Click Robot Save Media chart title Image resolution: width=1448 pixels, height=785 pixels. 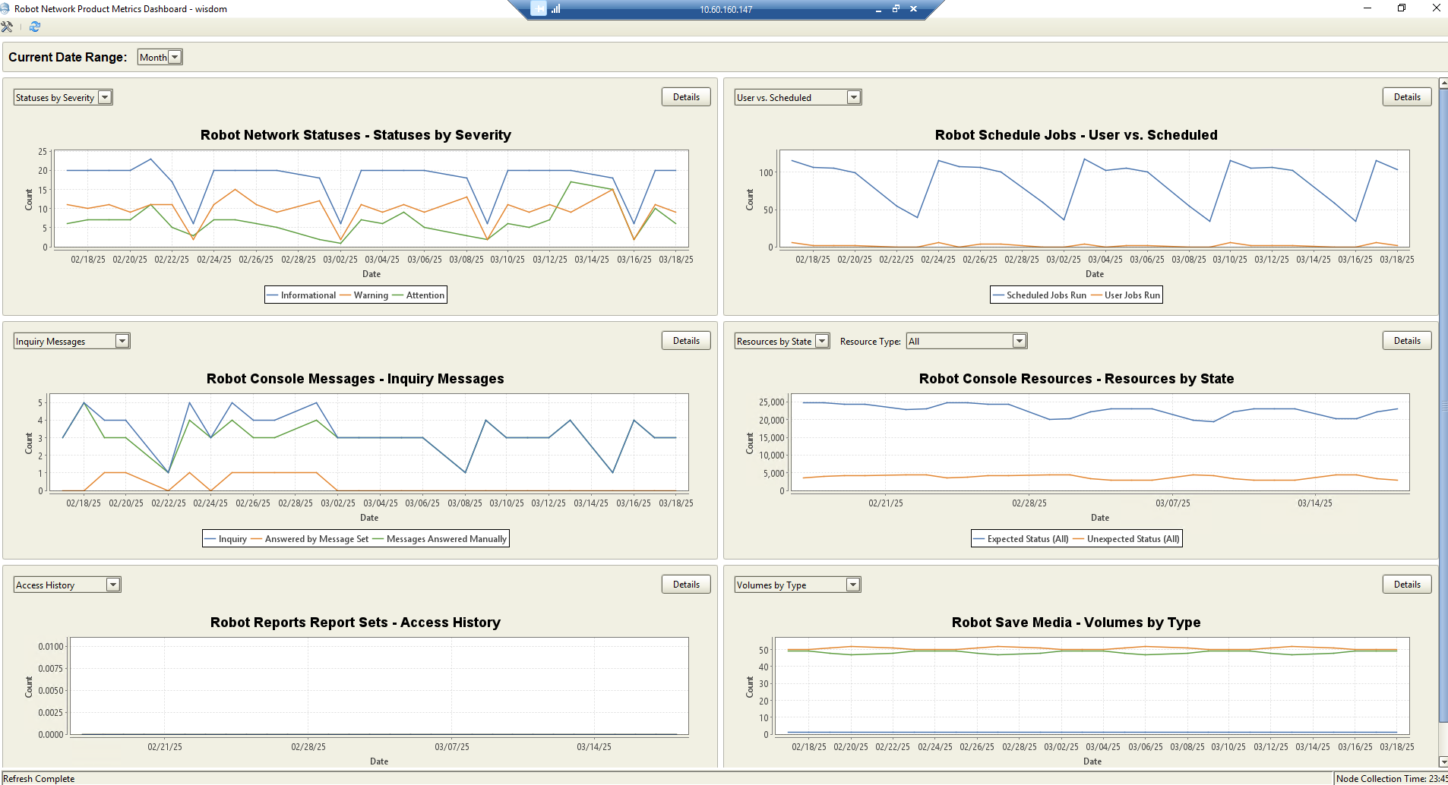[1077, 623]
